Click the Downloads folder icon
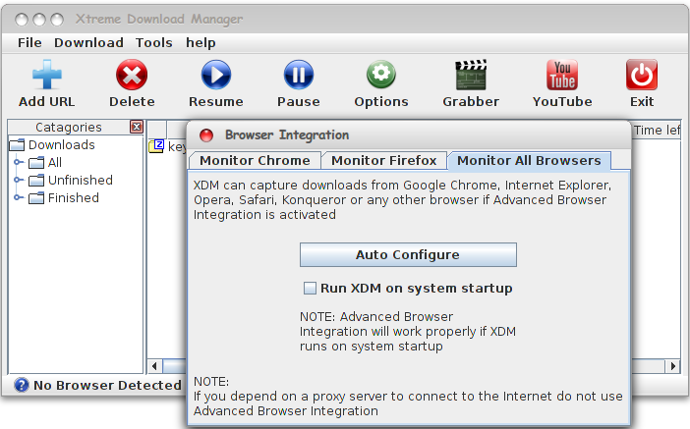690x429 pixels. coord(17,145)
